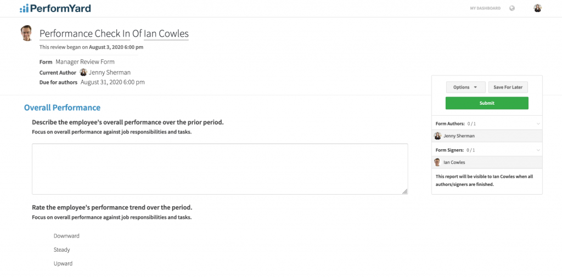Click Ian Cowles' avatar in Form Signers
Viewport: 562px width, 277px height.
[437, 162]
